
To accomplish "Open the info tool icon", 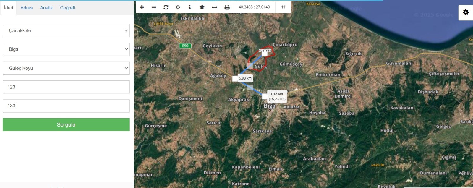I will 190,7.
